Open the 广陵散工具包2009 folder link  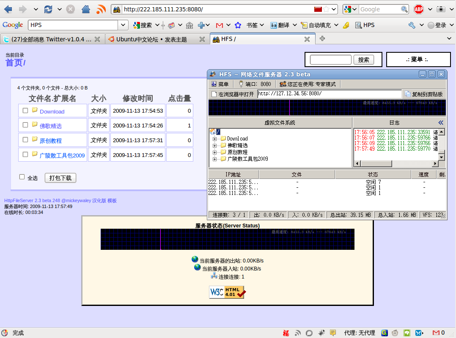pyautogui.click(x=62, y=156)
